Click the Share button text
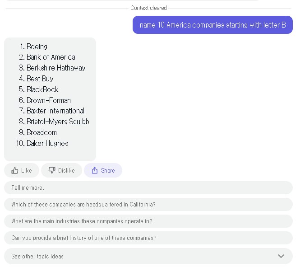 (x=108, y=170)
